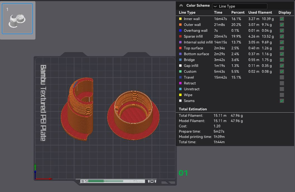Select the Travel row label
Image resolution: width=295 pixels, height=192 pixels.
(189, 77)
